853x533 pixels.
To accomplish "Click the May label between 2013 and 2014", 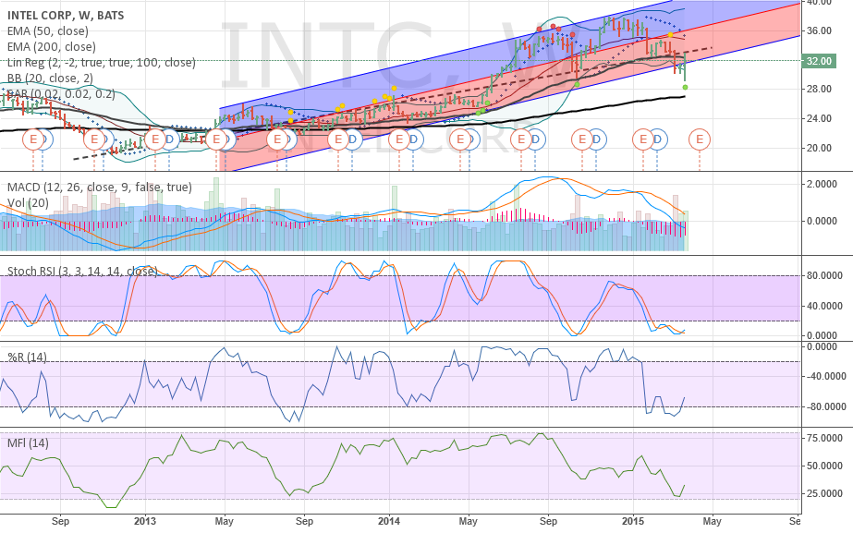I will pos(225,521).
